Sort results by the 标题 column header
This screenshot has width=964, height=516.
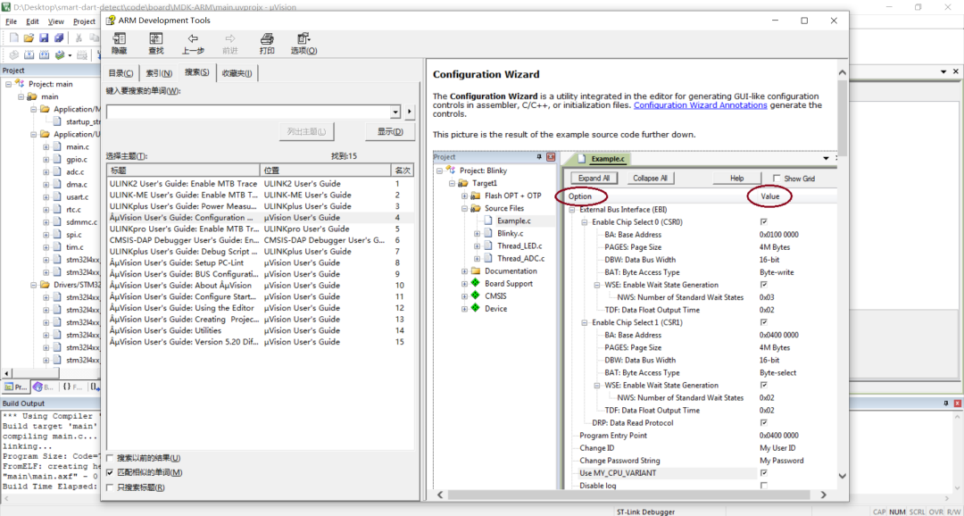(183, 170)
